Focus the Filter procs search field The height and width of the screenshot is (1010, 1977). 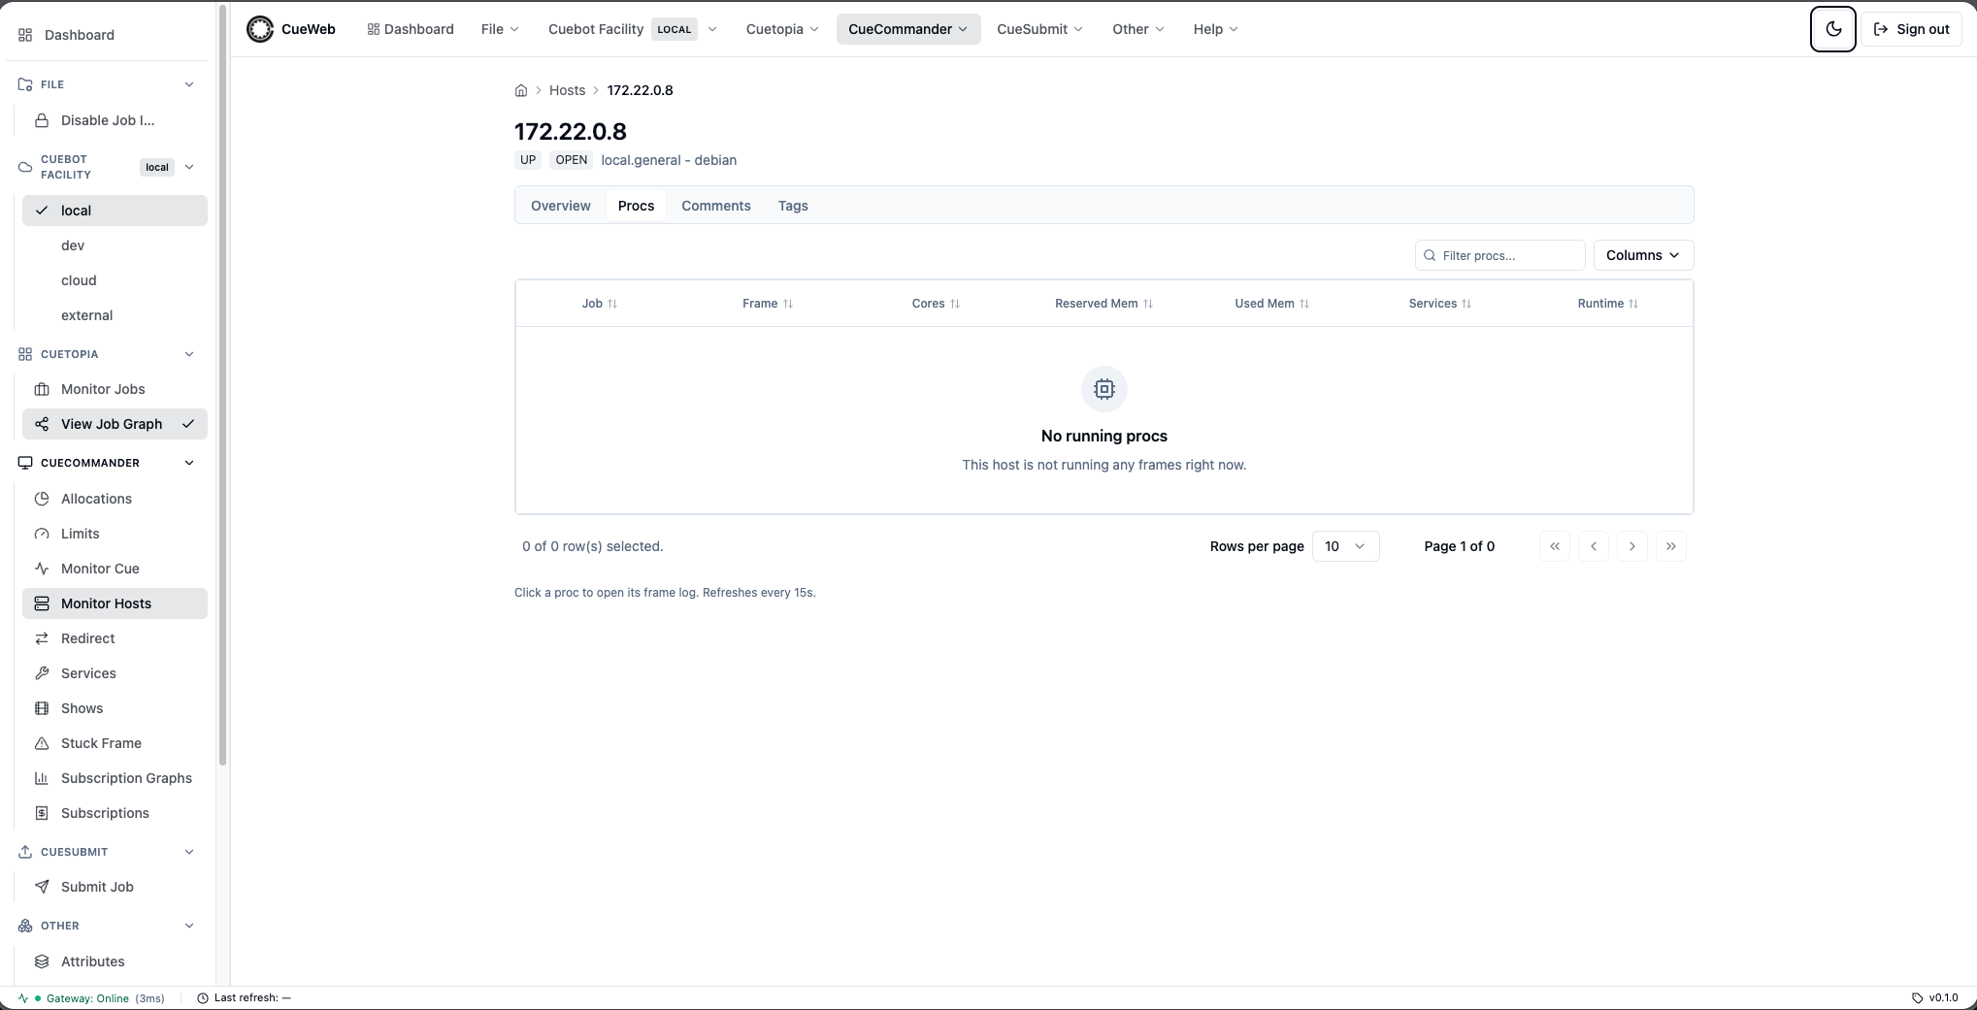pyautogui.click(x=1499, y=255)
